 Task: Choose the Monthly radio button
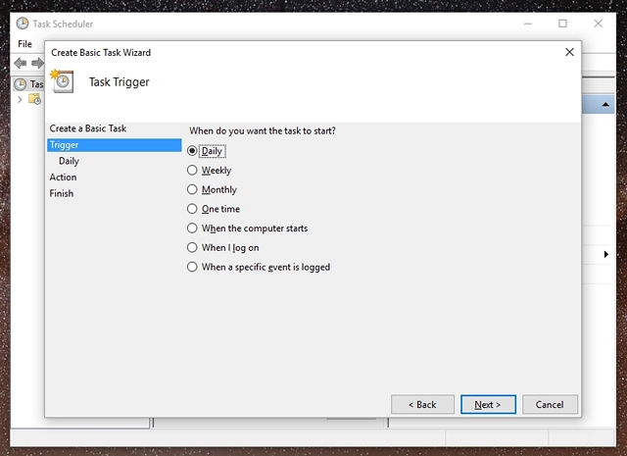193,190
